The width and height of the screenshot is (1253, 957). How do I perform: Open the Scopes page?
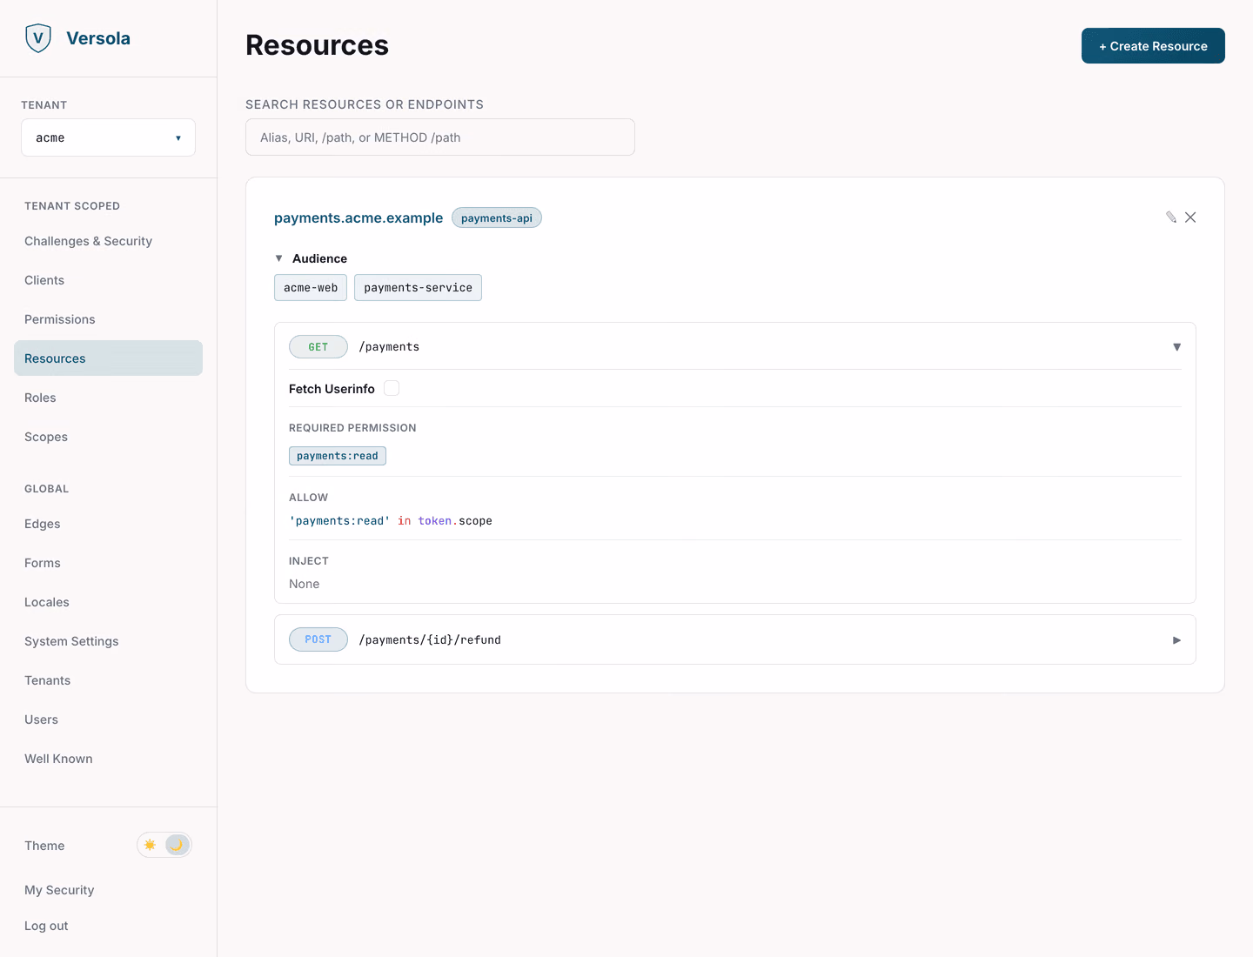(x=46, y=437)
